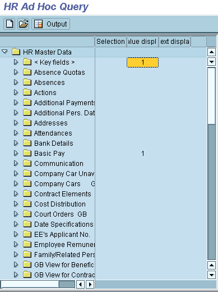The image size is (218, 292).
Task: Expand the Absence Quotas folder
Action: [16, 72]
